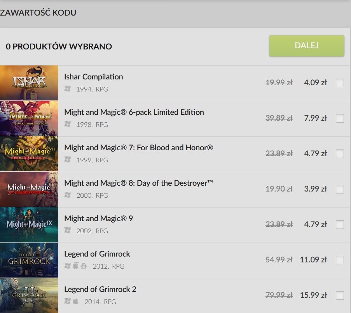351x313 pixels.
Task: Tick the Legend of Grimrock checkbox
Action: pos(340,260)
